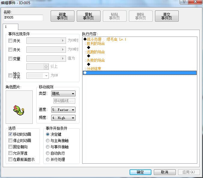
Task: Click the variable value stepper arrows
Action: (46, 67)
